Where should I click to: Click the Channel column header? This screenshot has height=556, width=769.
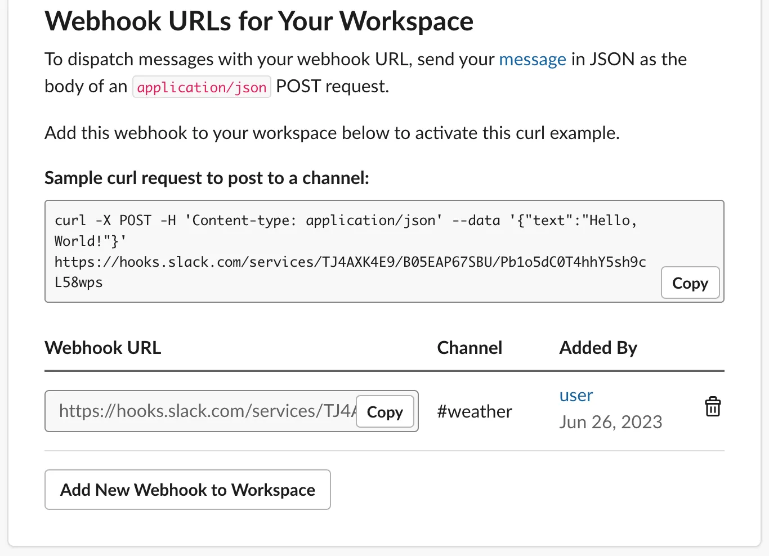pyautogui.click(x=470, y=348)
